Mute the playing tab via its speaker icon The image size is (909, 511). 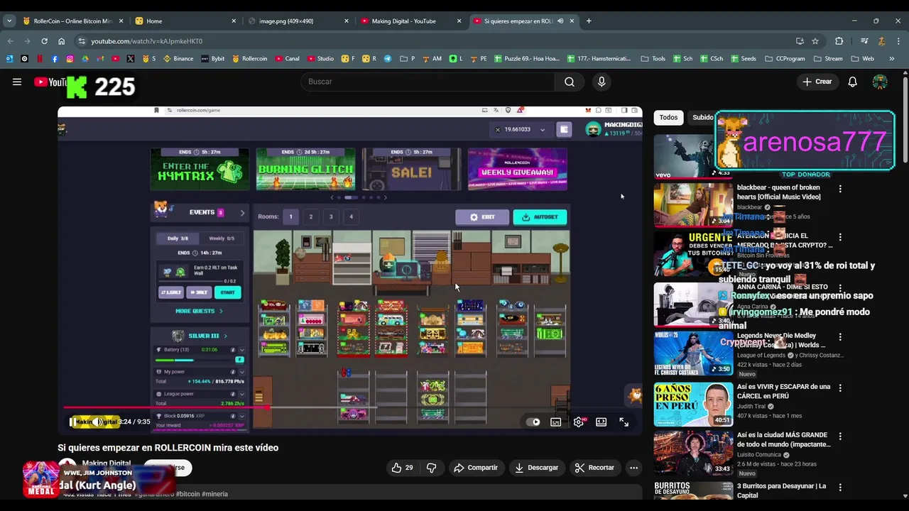[560, 21]
